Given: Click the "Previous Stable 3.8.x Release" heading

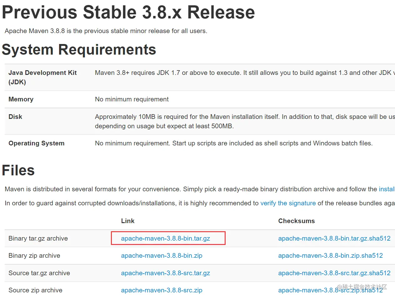Looking at the screenshot, I should pyautogui.click(x=128, y=12).
